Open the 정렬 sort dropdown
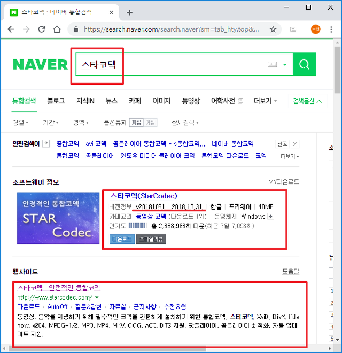Viewport: 342px width, 353px height. click(x=20, y=122)
